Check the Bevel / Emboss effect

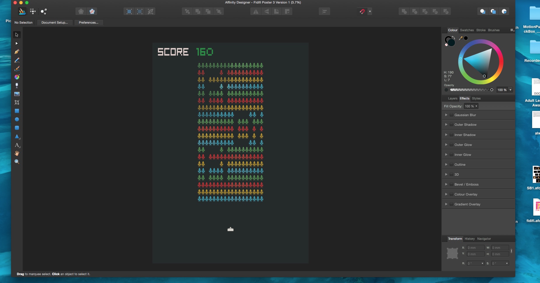point(451,184)
